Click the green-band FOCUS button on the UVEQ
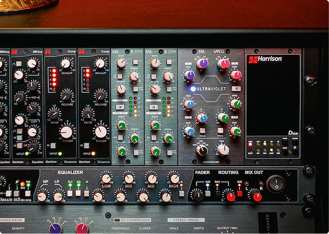Image resolution: width=329 pixels, height=234 pixels. coord(220,131)
